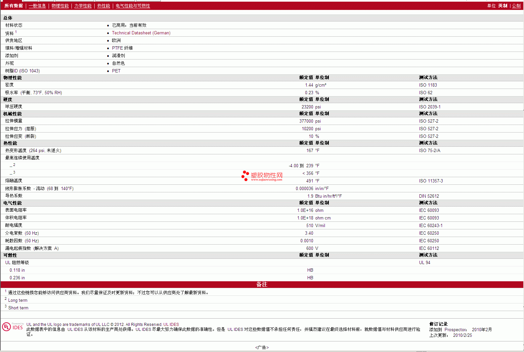Click the ISO 75-2/A test method
Image resolution: width=524 pixels, height=352 pixels.
430,151
